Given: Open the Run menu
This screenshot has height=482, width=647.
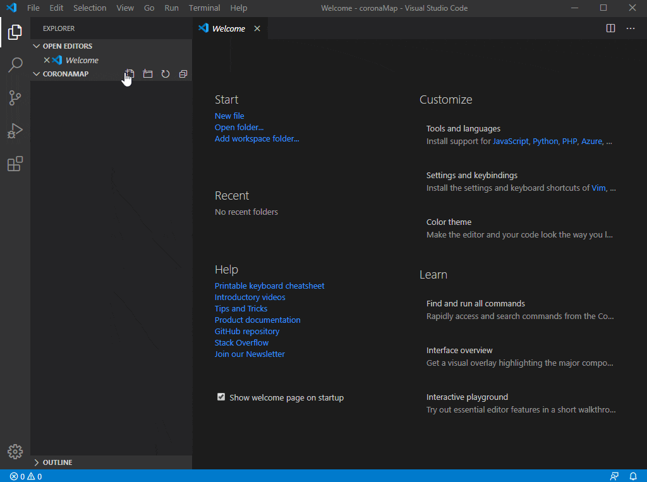Looking at the screenshot, I should click(x=171, y=8).
